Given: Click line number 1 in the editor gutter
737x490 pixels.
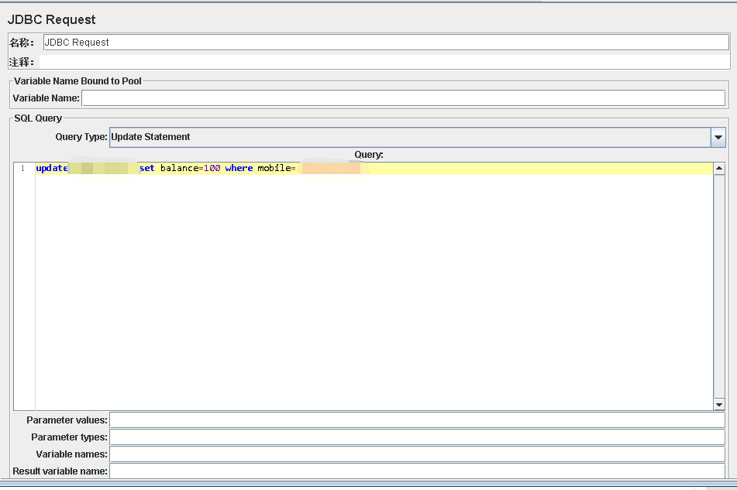Looking at the screenshot, I should (x=22, y=169).
